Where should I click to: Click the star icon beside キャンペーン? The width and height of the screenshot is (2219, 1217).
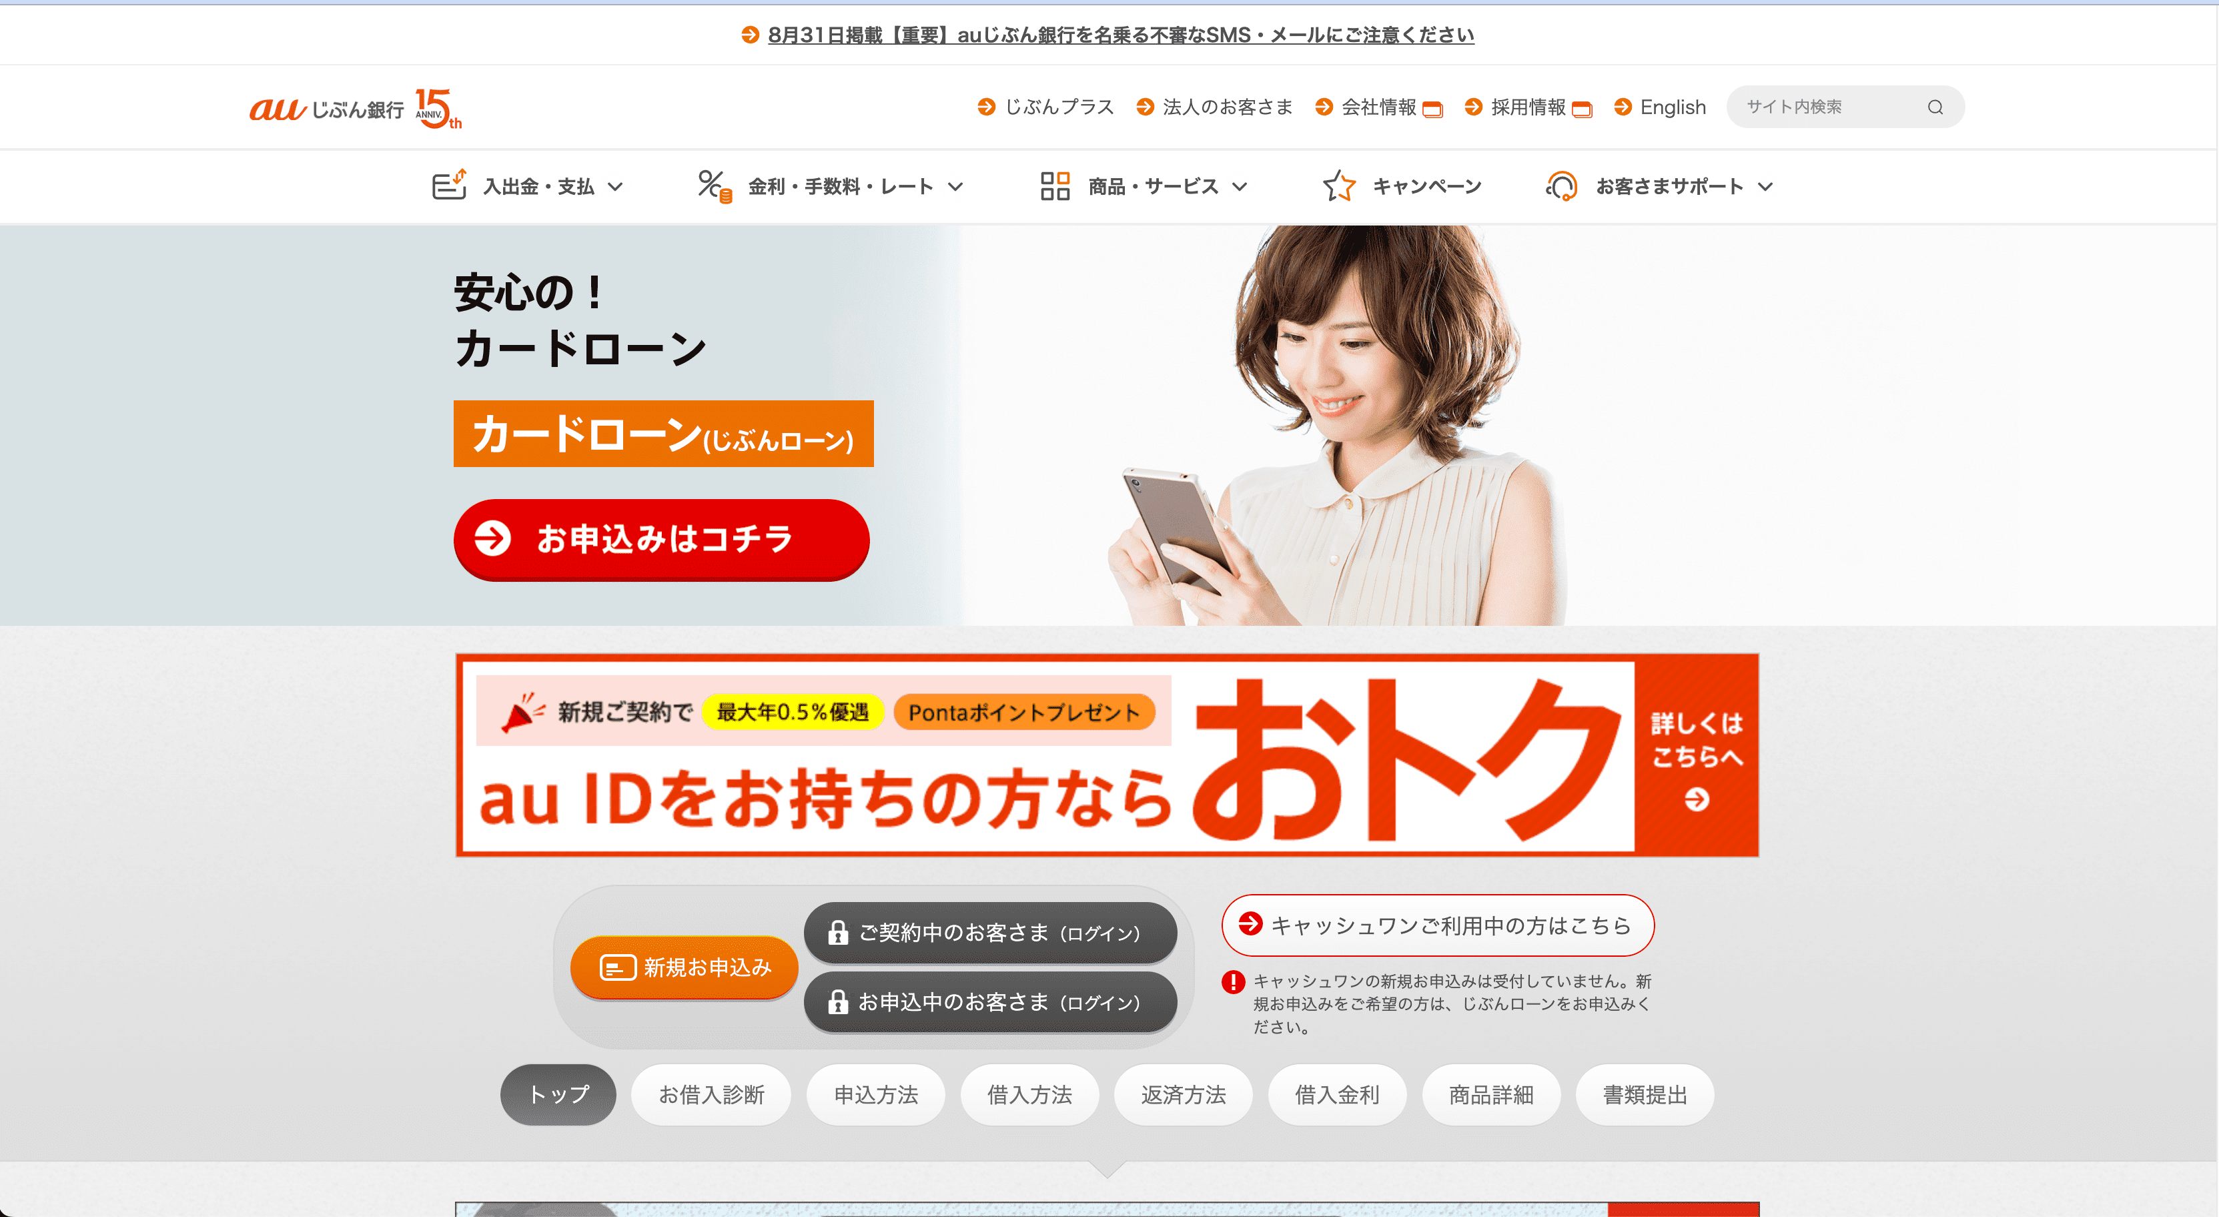(1338, 185)
